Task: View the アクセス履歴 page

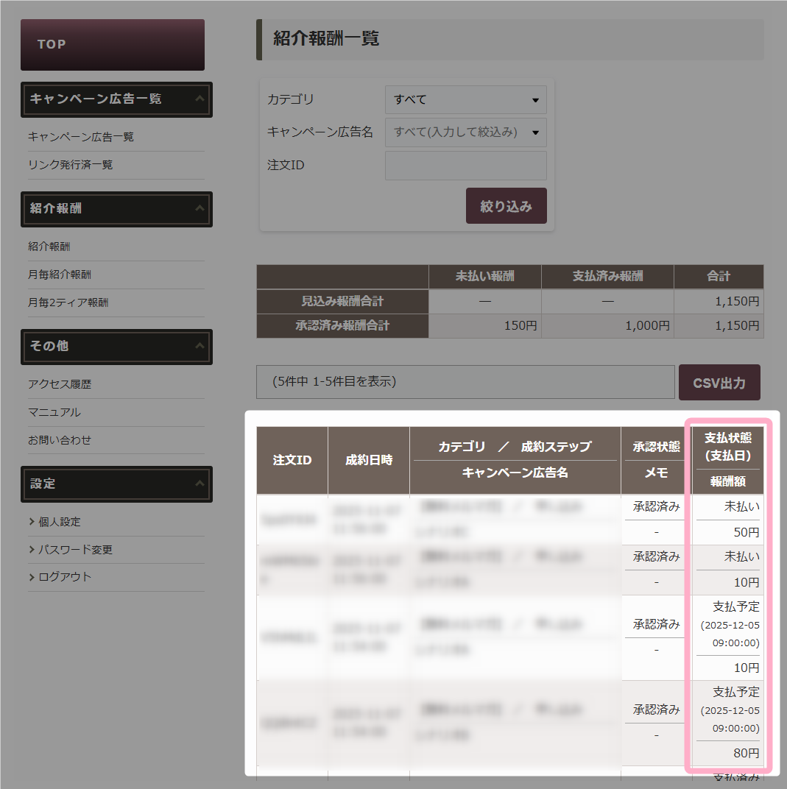Action: pos(60,384)
